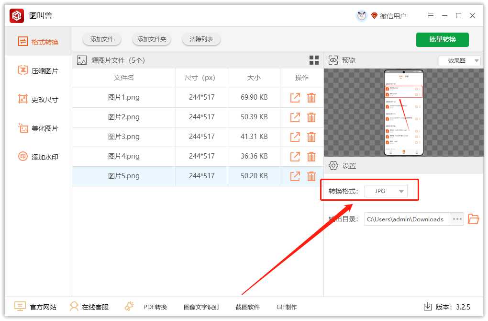This screenshot has width=488, height=321.
Task: Open the 效果图 preview mode dropdown
Action: click(459, 60)
